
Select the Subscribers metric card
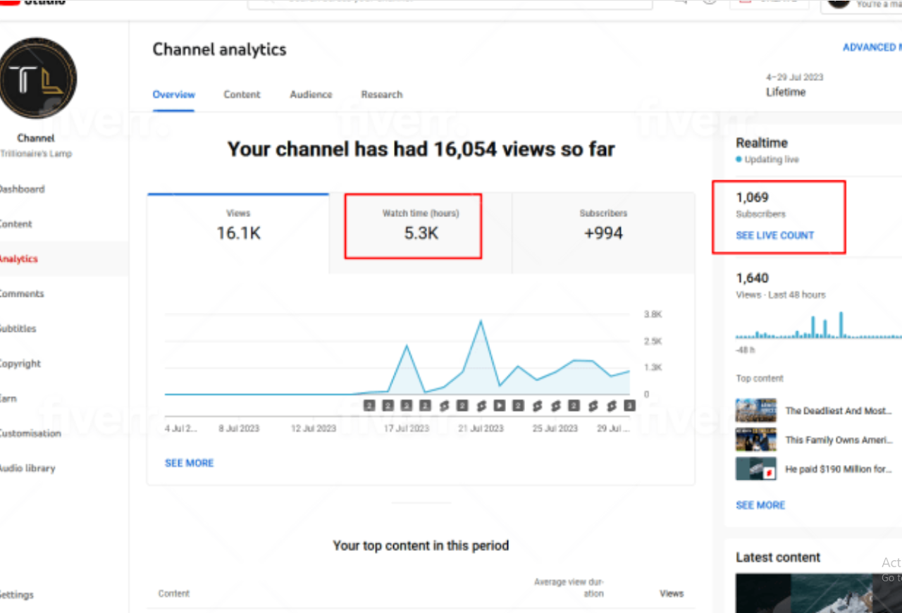click(603, 225)
